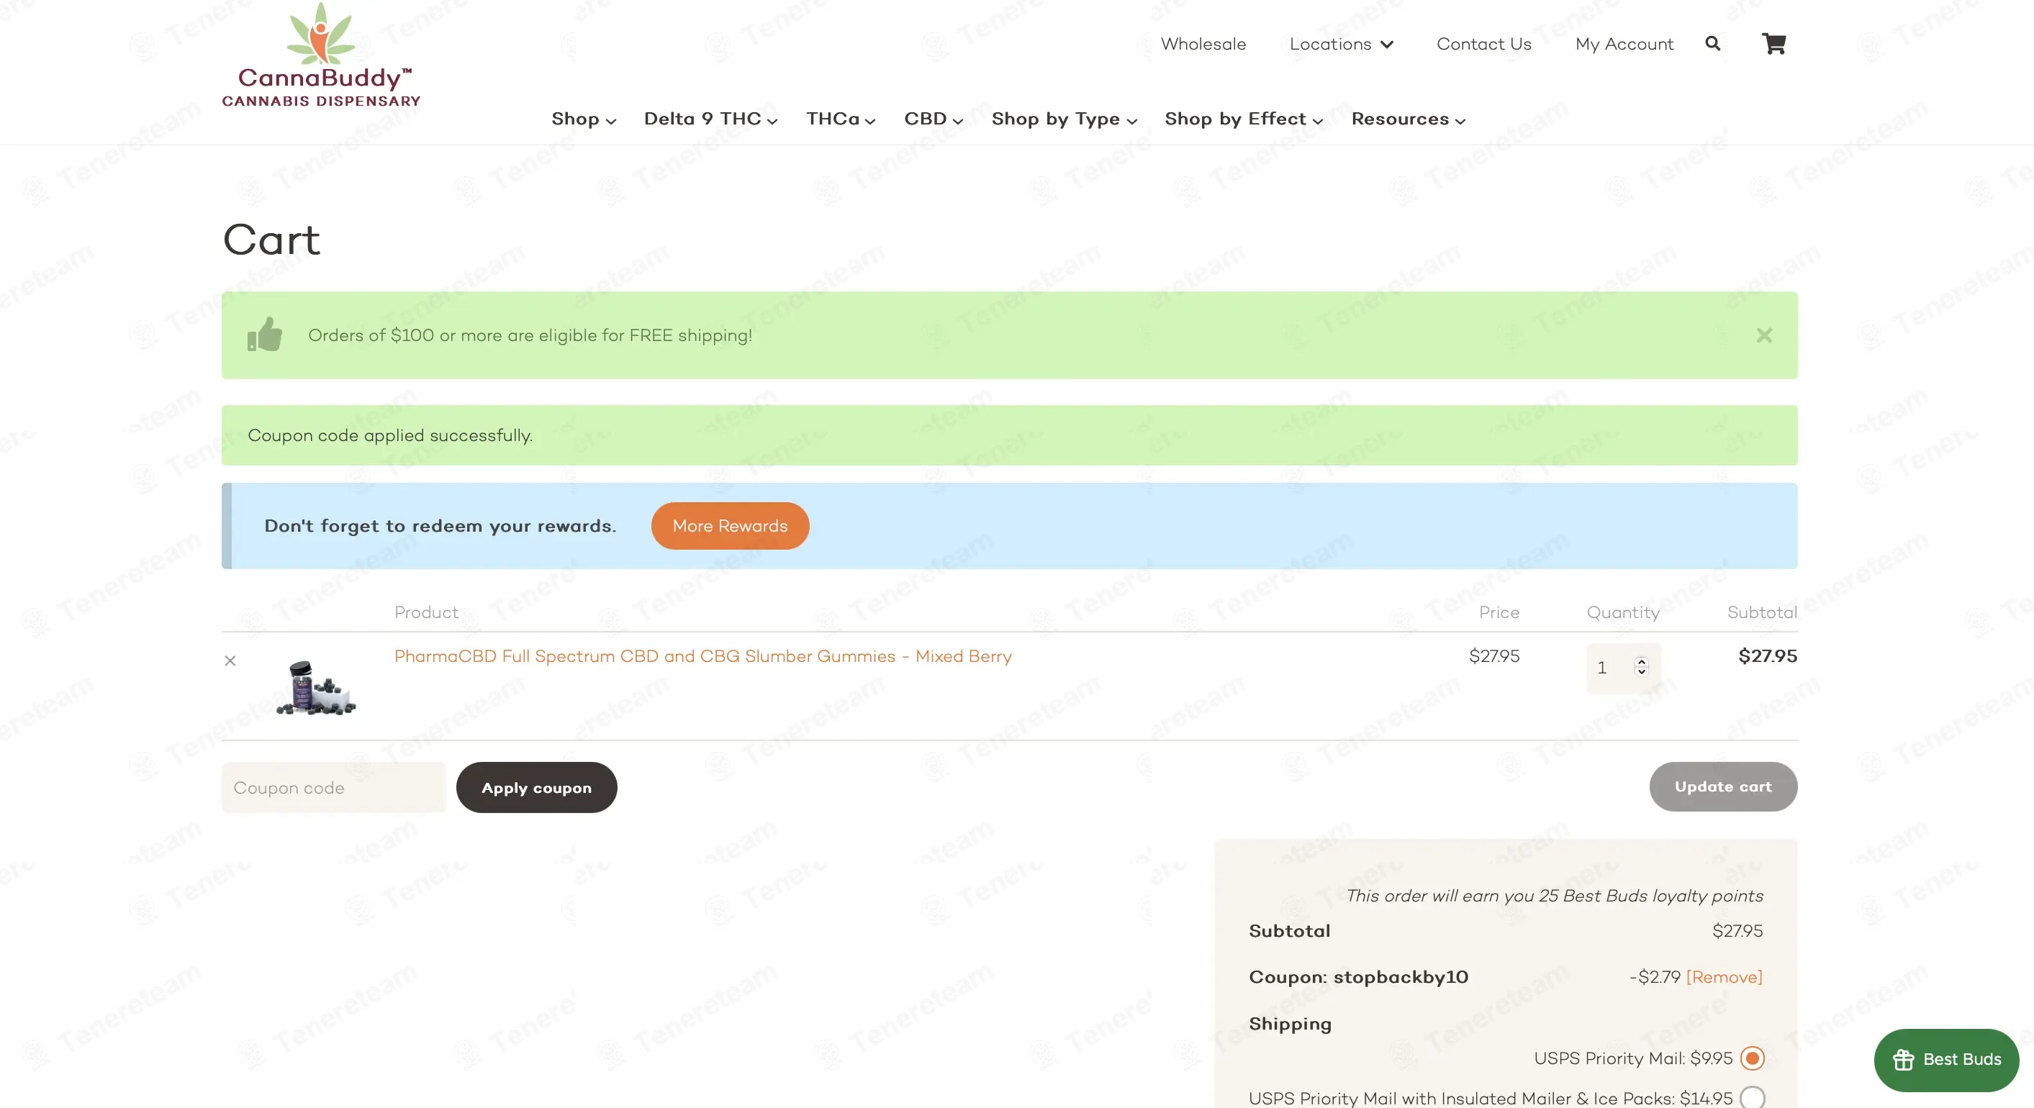Screen dimensions: 2034x1108
Task: Expand the THCa menu
Action: (841, 119)
